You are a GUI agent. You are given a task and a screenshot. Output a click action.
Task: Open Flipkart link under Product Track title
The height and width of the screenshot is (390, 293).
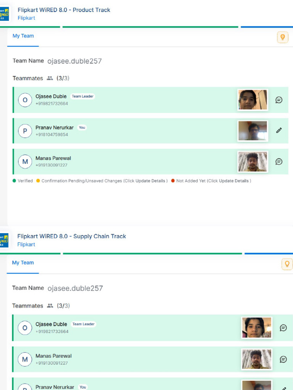(x=26, y=18)
